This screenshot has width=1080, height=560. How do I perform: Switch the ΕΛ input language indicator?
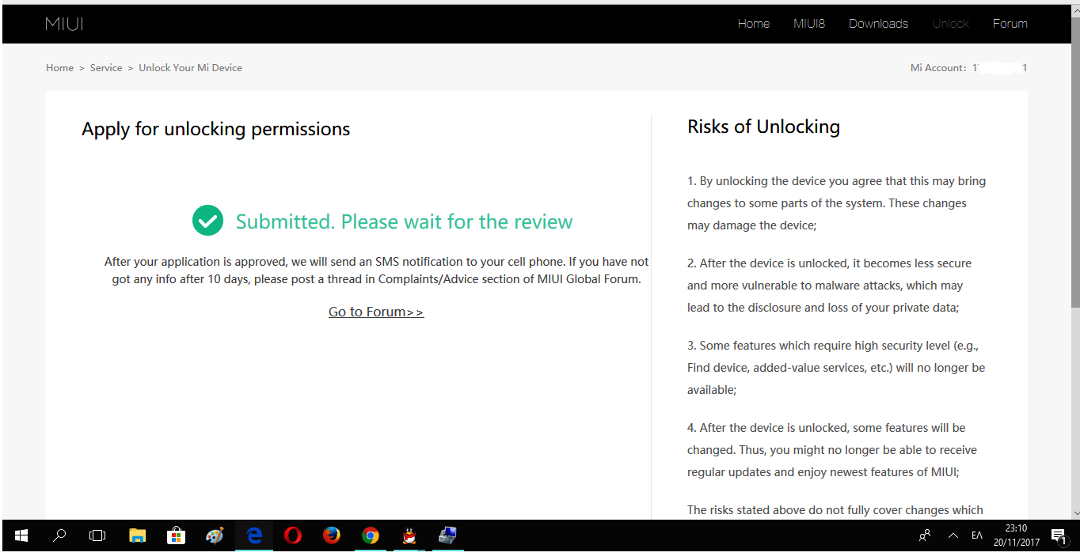coord(977,535)
